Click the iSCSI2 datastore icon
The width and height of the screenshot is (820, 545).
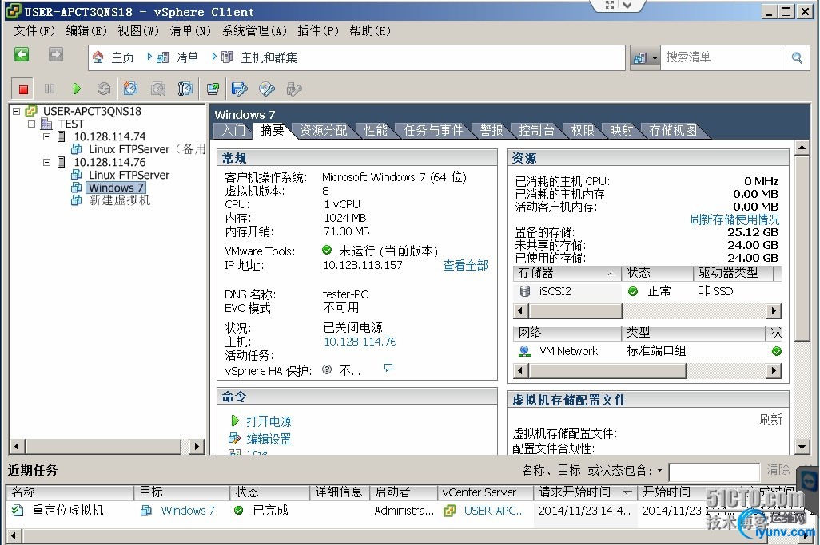(525, 291)
